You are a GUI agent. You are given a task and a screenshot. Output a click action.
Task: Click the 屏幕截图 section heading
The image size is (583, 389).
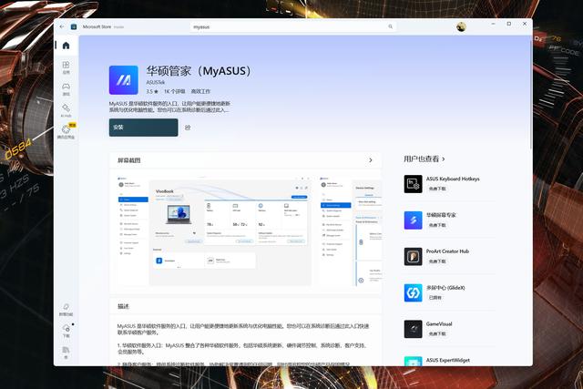pyautogui.click(x=129, y=160)
